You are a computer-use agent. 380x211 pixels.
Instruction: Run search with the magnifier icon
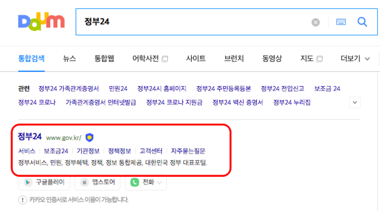362,22
